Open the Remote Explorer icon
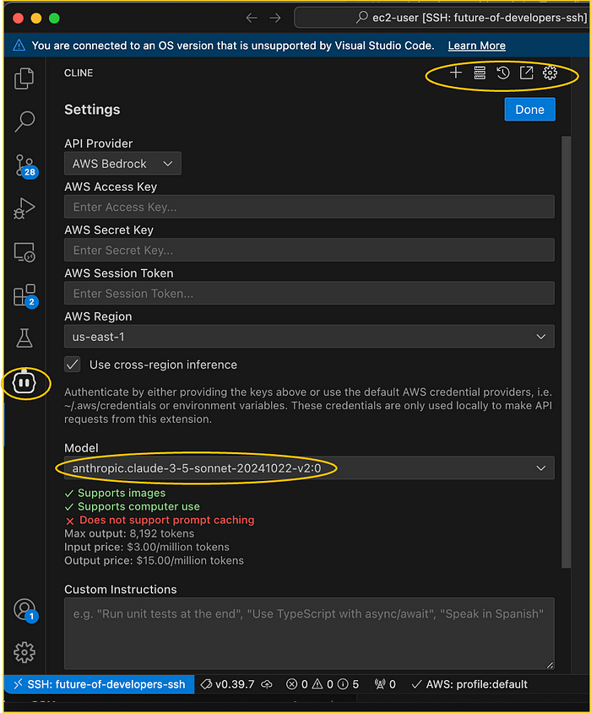 (x=24, y=251)
